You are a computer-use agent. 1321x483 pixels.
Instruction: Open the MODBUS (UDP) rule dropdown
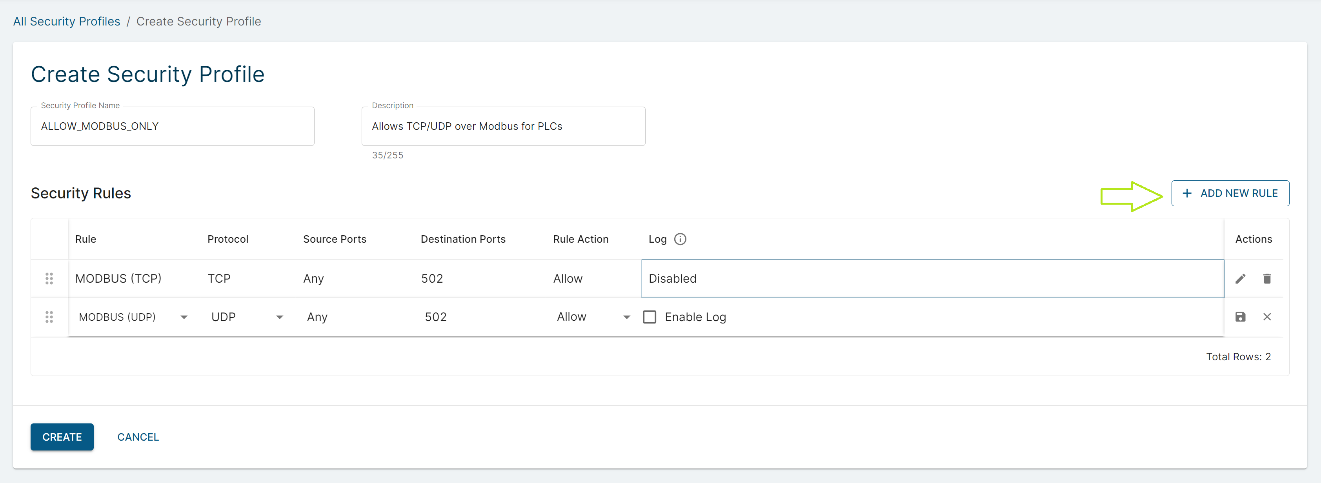pos(184,318)
